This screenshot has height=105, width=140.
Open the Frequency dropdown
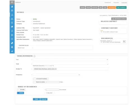coord(56,75)
